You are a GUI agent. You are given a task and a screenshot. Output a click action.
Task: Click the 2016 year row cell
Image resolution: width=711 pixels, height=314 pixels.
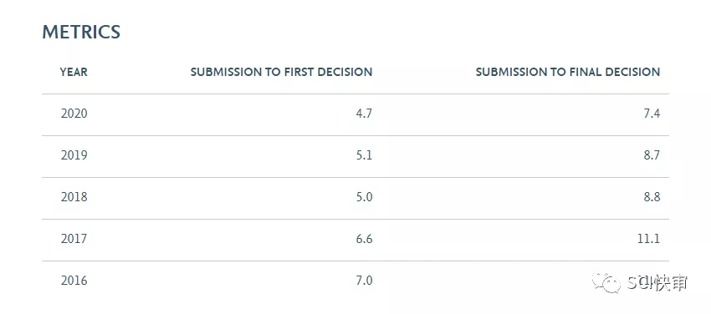click(x=74, y=281)
